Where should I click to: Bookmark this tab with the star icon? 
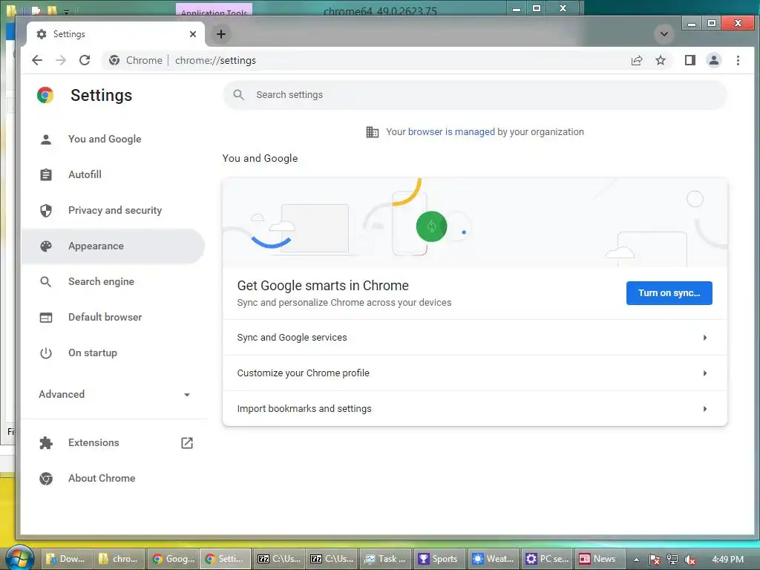661,60
